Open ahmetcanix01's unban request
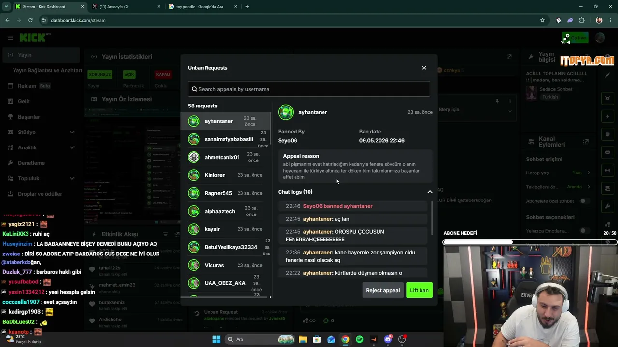The height and width of the screenshot is (347, 618). (x=225, y=157)
